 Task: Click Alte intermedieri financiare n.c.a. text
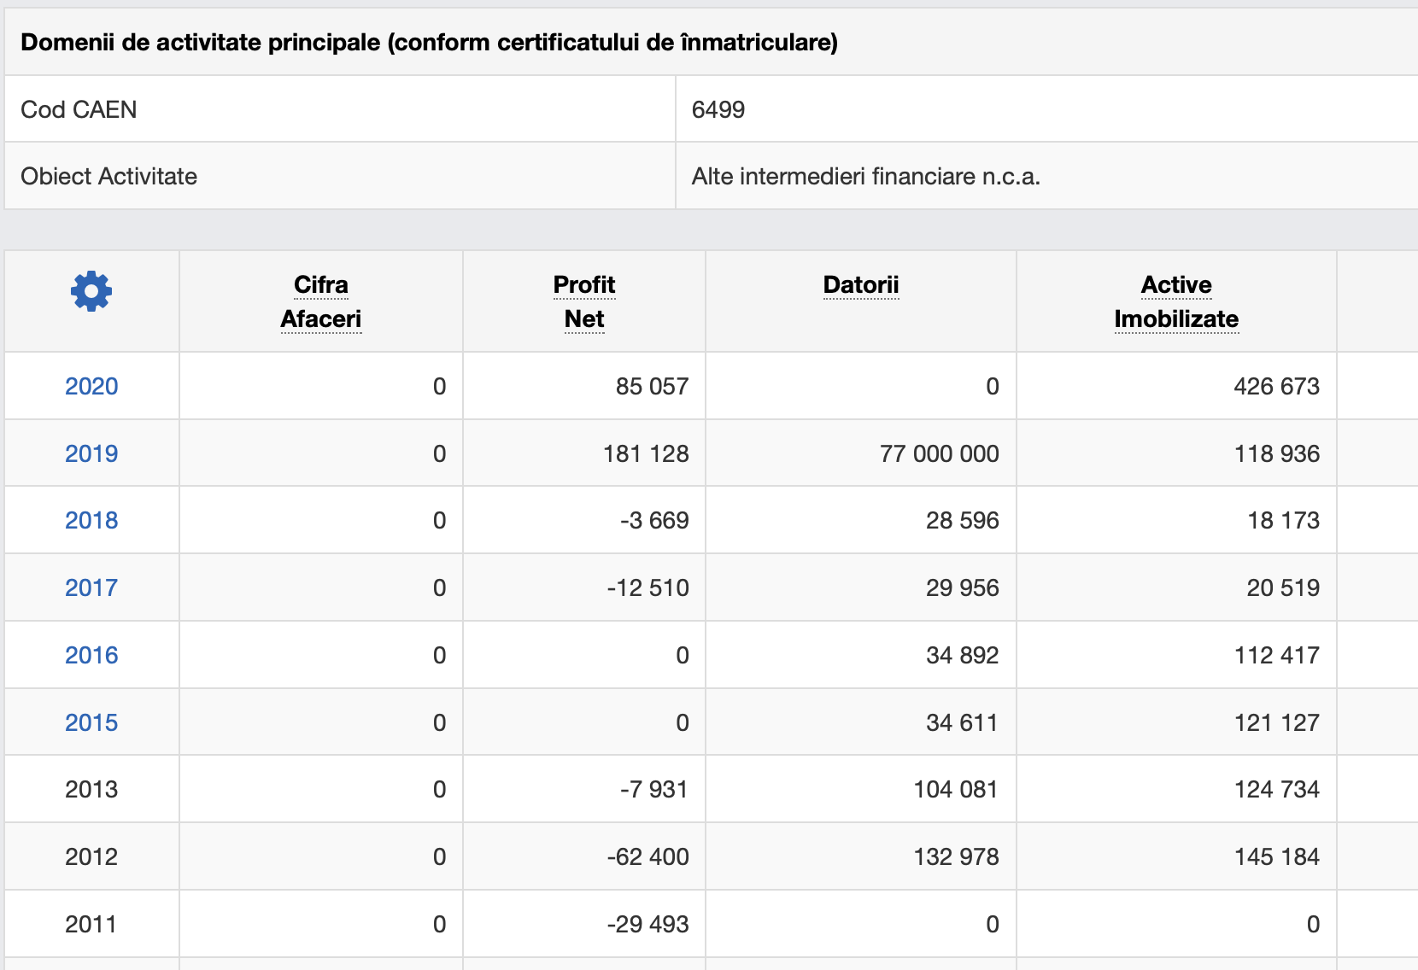pyautogui.click(x=865, y=176)
